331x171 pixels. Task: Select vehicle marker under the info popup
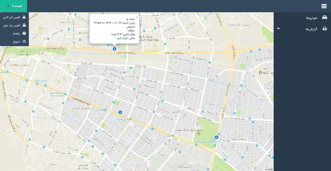tap(114, 49)
